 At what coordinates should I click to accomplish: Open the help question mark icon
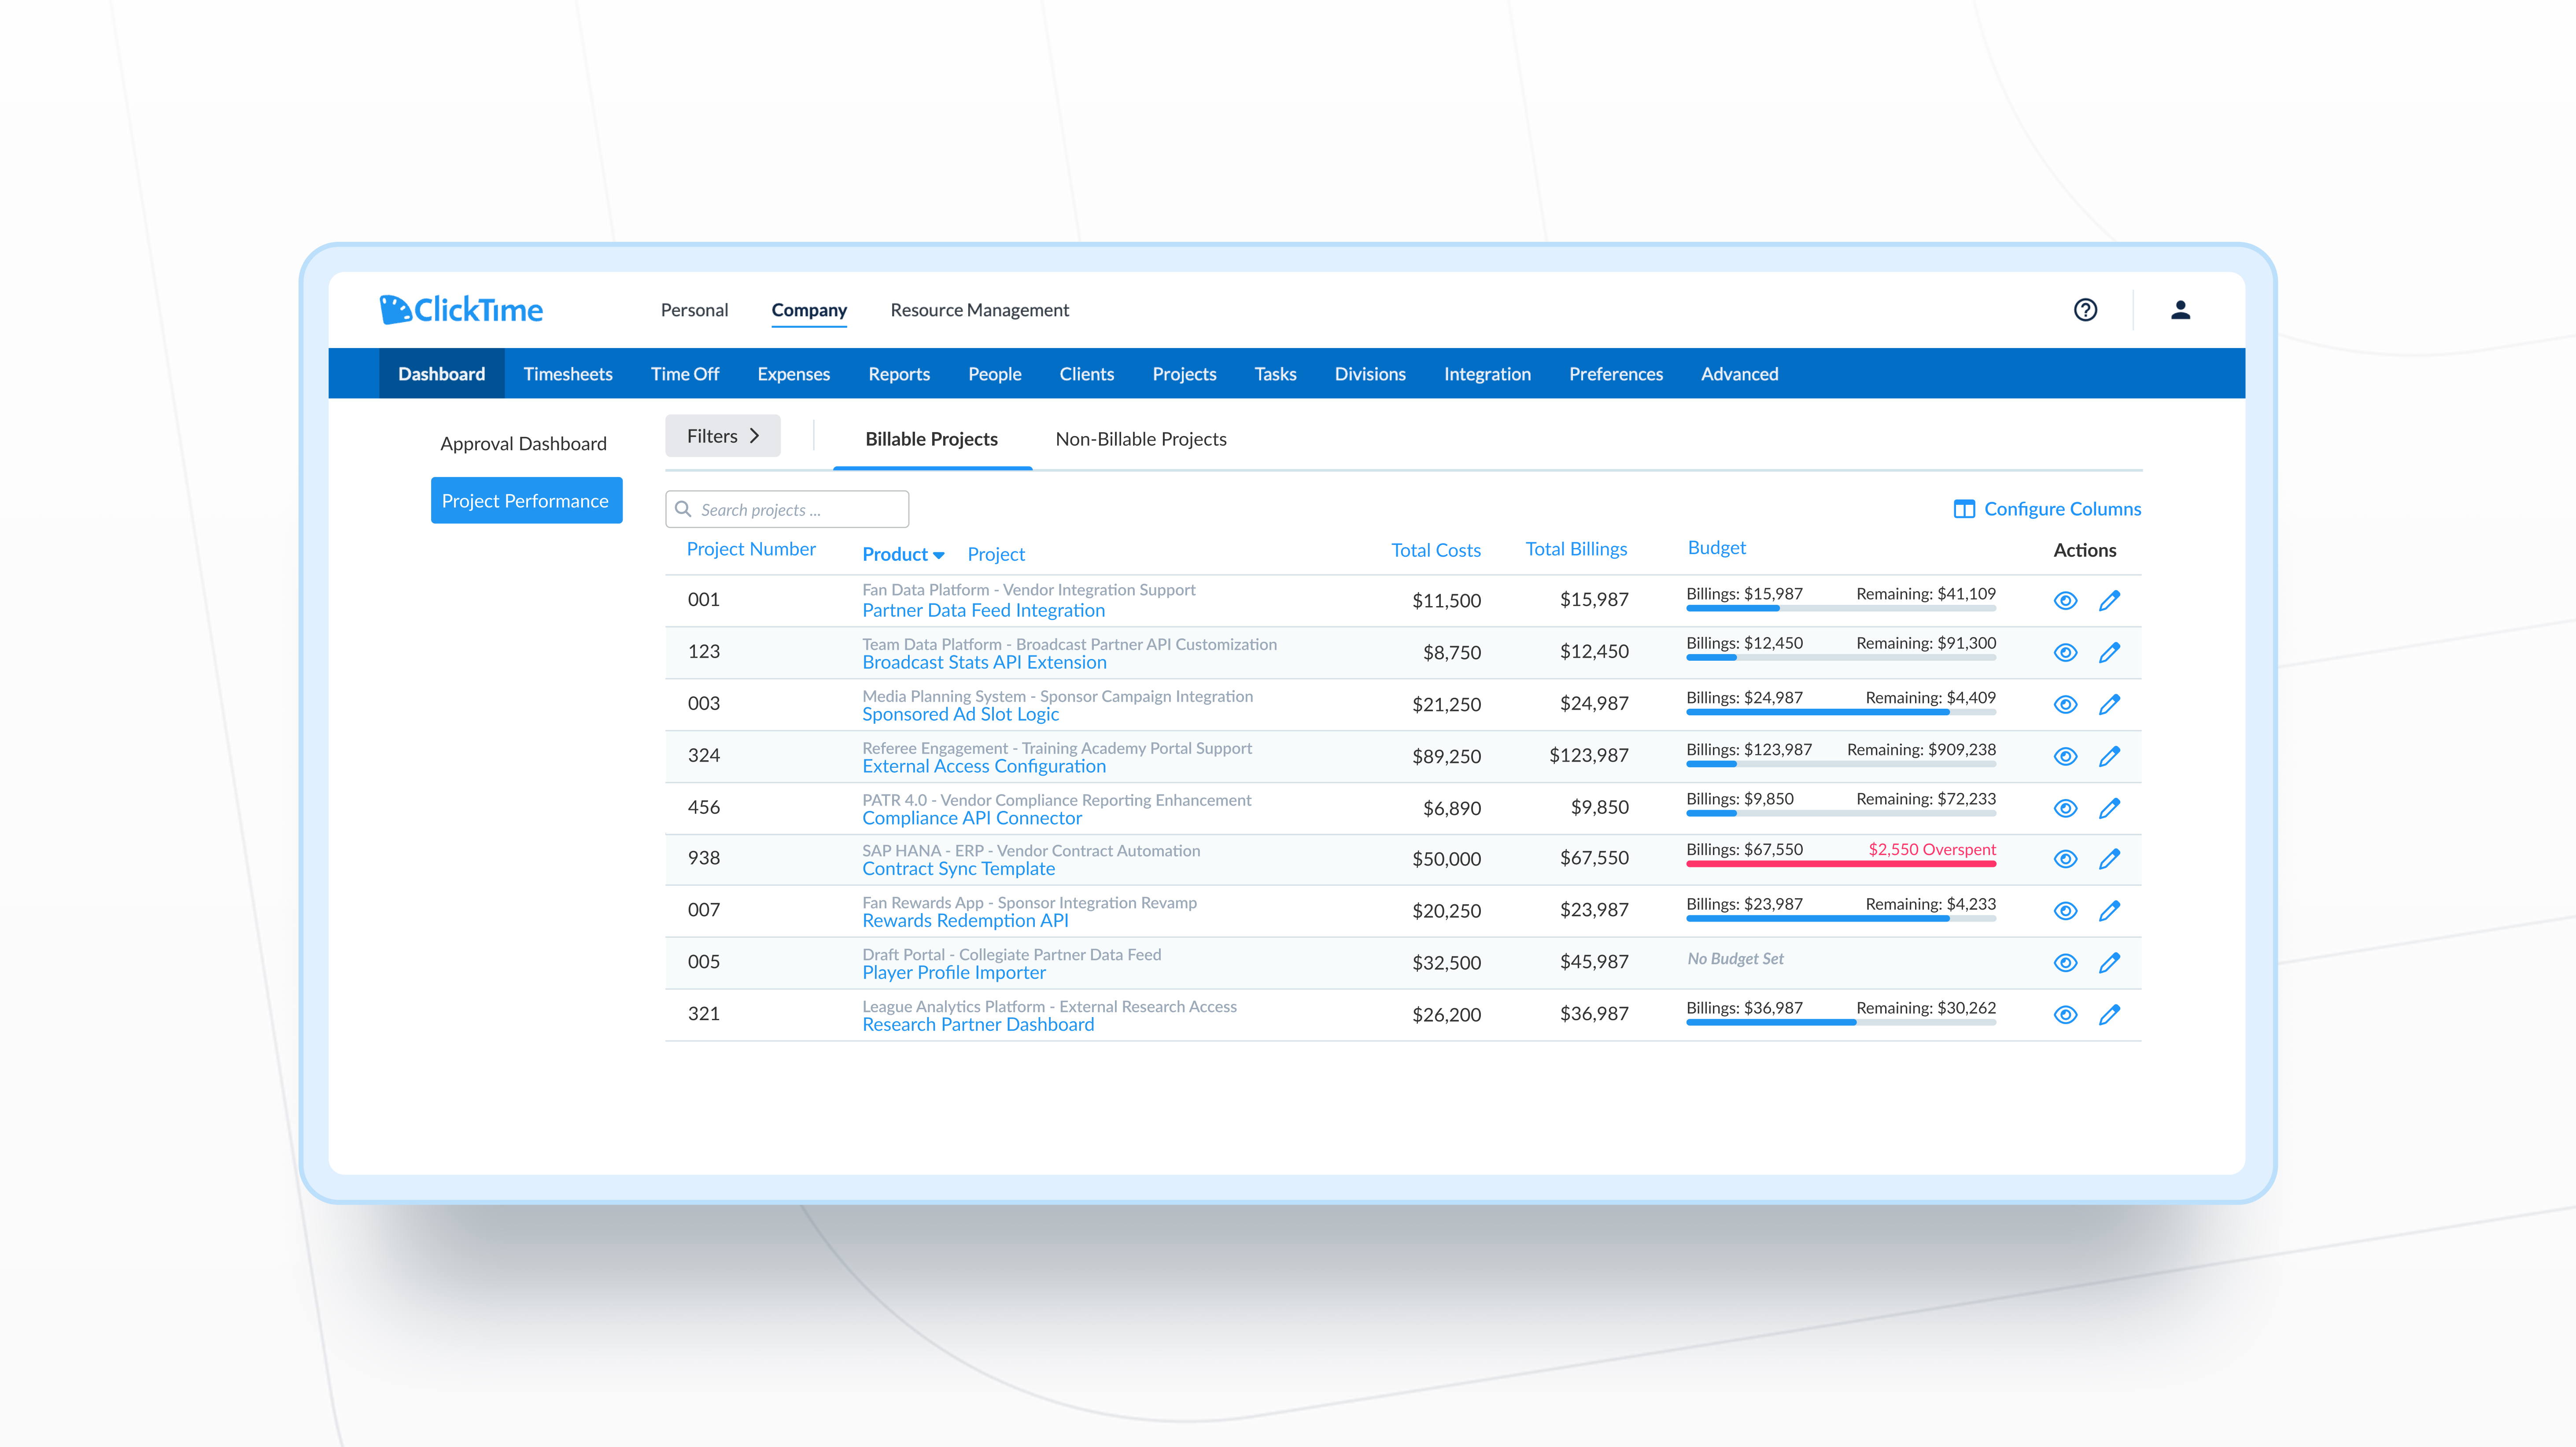[x=2085, y=310]
